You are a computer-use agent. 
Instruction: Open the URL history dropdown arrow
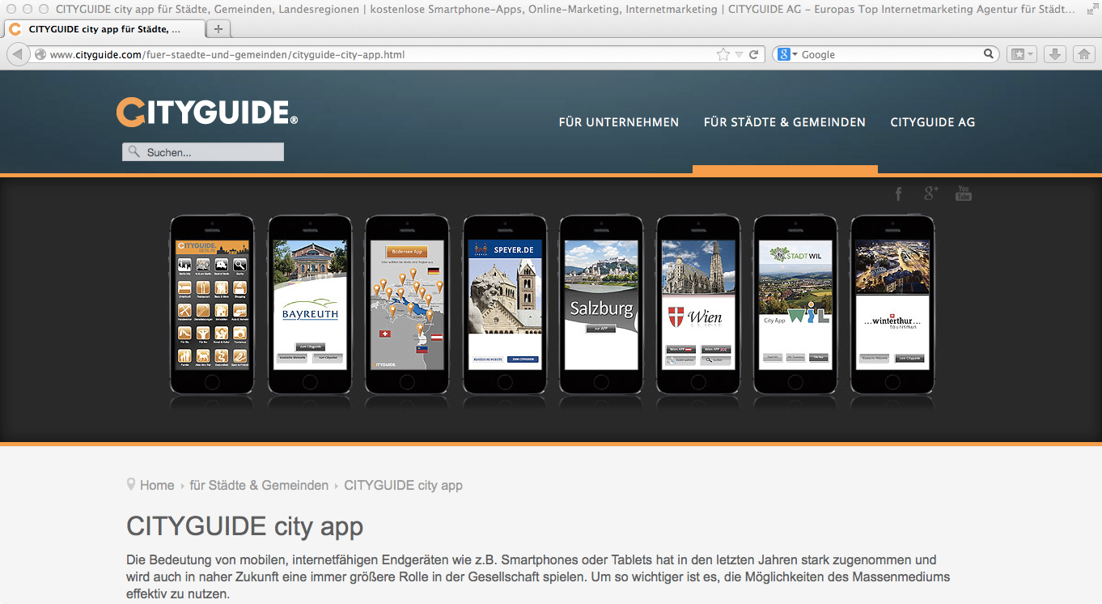click(739, 55)
